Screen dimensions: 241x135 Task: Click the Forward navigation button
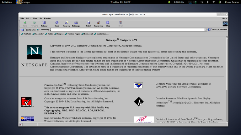34,24
